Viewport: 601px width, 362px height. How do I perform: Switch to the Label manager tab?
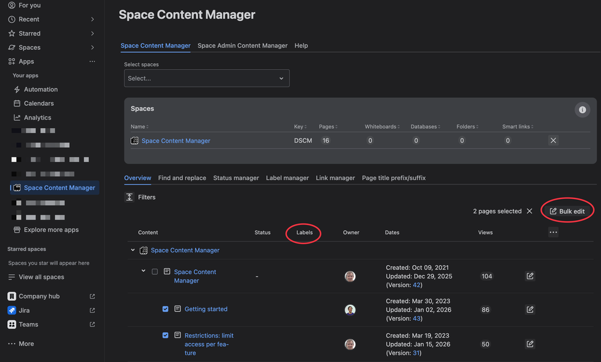pyautogui.click(x=287, y=178)
